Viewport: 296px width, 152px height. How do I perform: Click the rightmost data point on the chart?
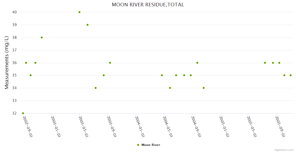pos(291,75)
